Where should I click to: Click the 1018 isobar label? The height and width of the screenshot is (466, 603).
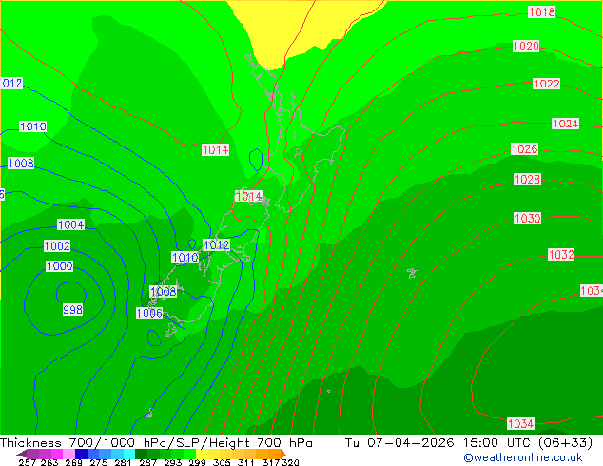coord(541,12)
